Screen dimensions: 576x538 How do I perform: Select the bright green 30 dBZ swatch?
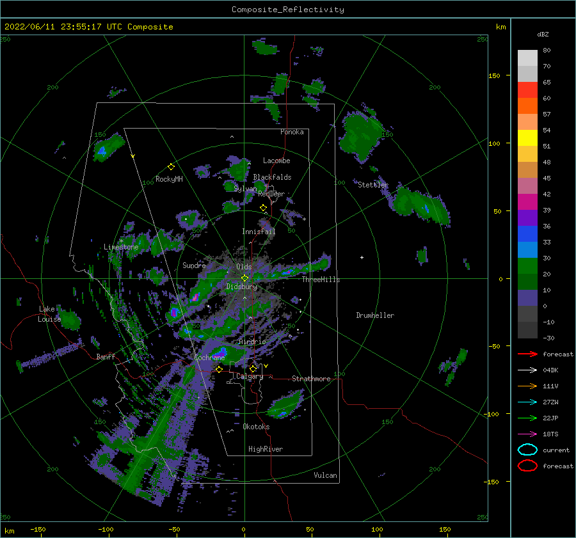pos(527,266)
